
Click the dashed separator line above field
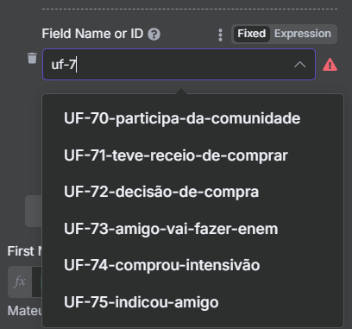pyautogui.click(x=190, y=9)
